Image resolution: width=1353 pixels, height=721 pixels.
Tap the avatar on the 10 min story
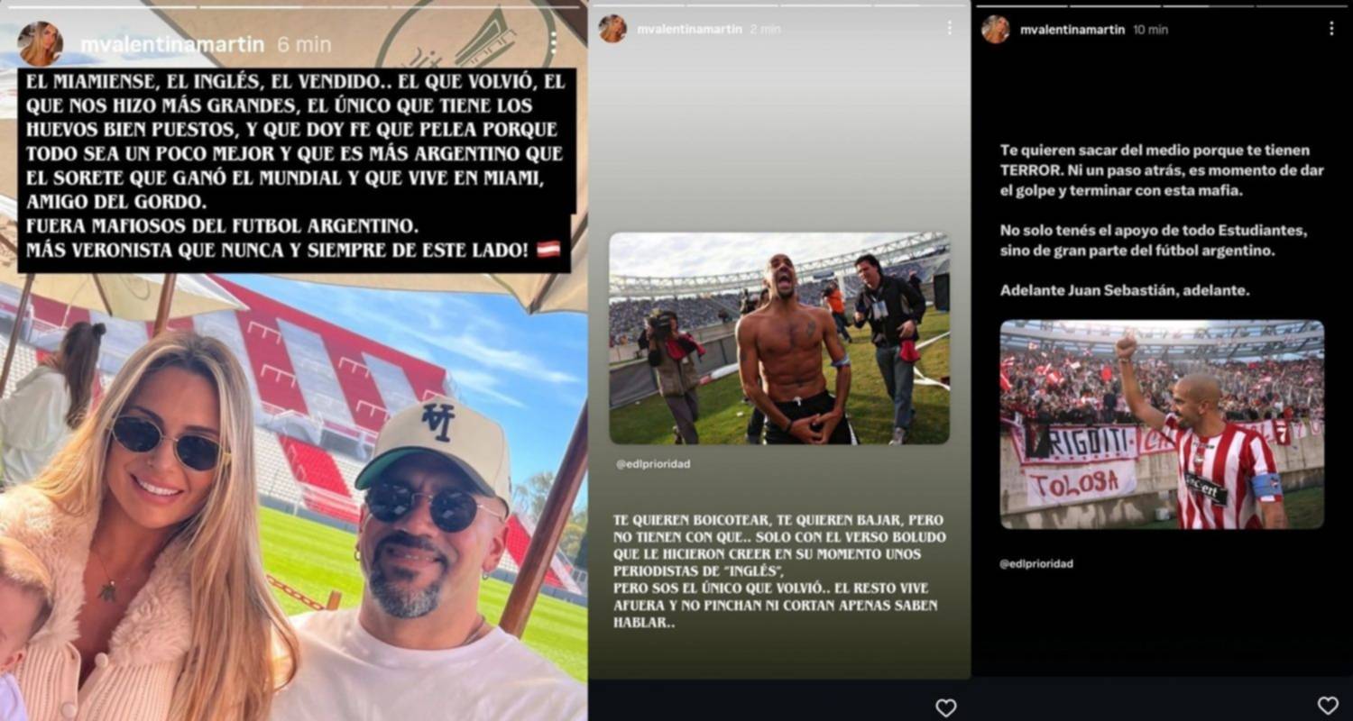pos(996,29)
